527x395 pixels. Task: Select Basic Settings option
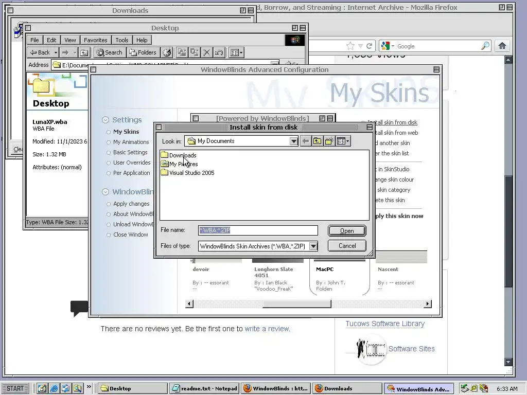point(130,152)
